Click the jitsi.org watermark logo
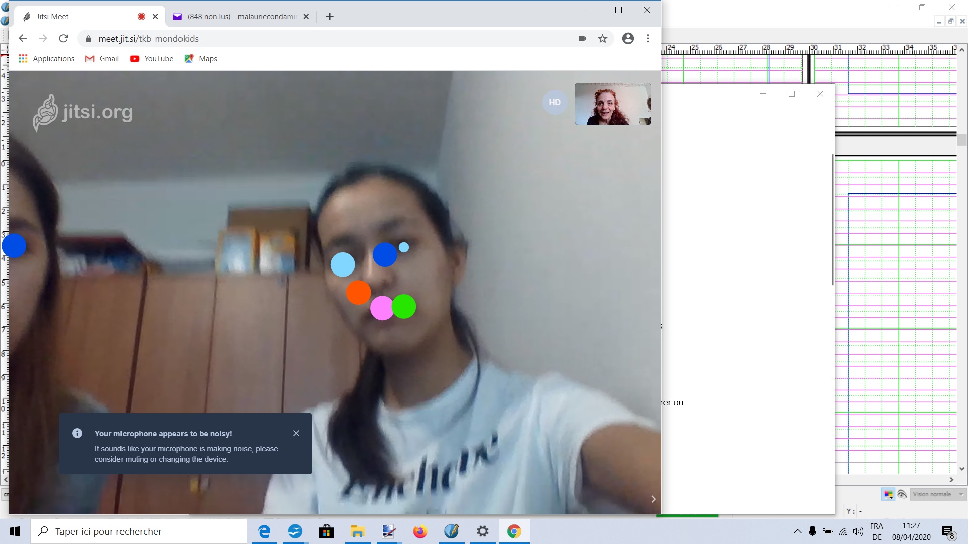968x544 pixels. click(83, 112)
